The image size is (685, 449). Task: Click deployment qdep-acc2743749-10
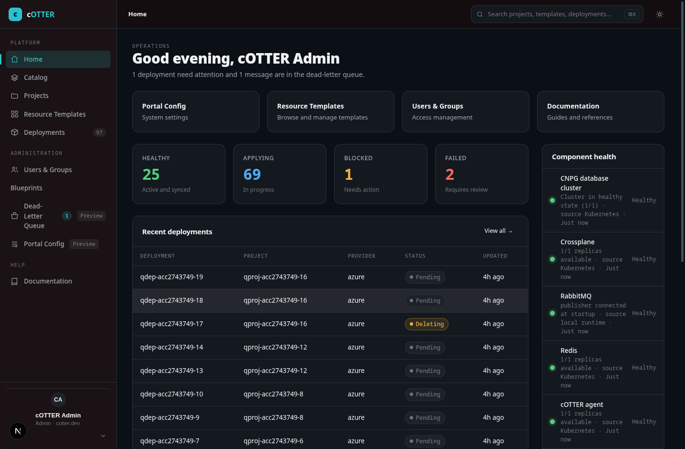(x=171, y=394)
